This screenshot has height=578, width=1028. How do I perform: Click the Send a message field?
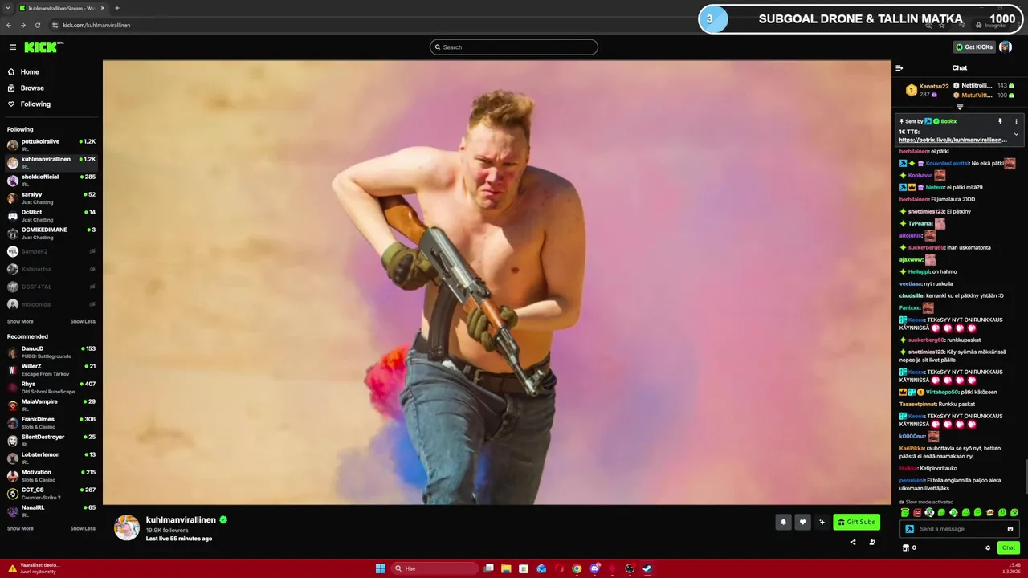pyautogui.click(x=961, y=529)
